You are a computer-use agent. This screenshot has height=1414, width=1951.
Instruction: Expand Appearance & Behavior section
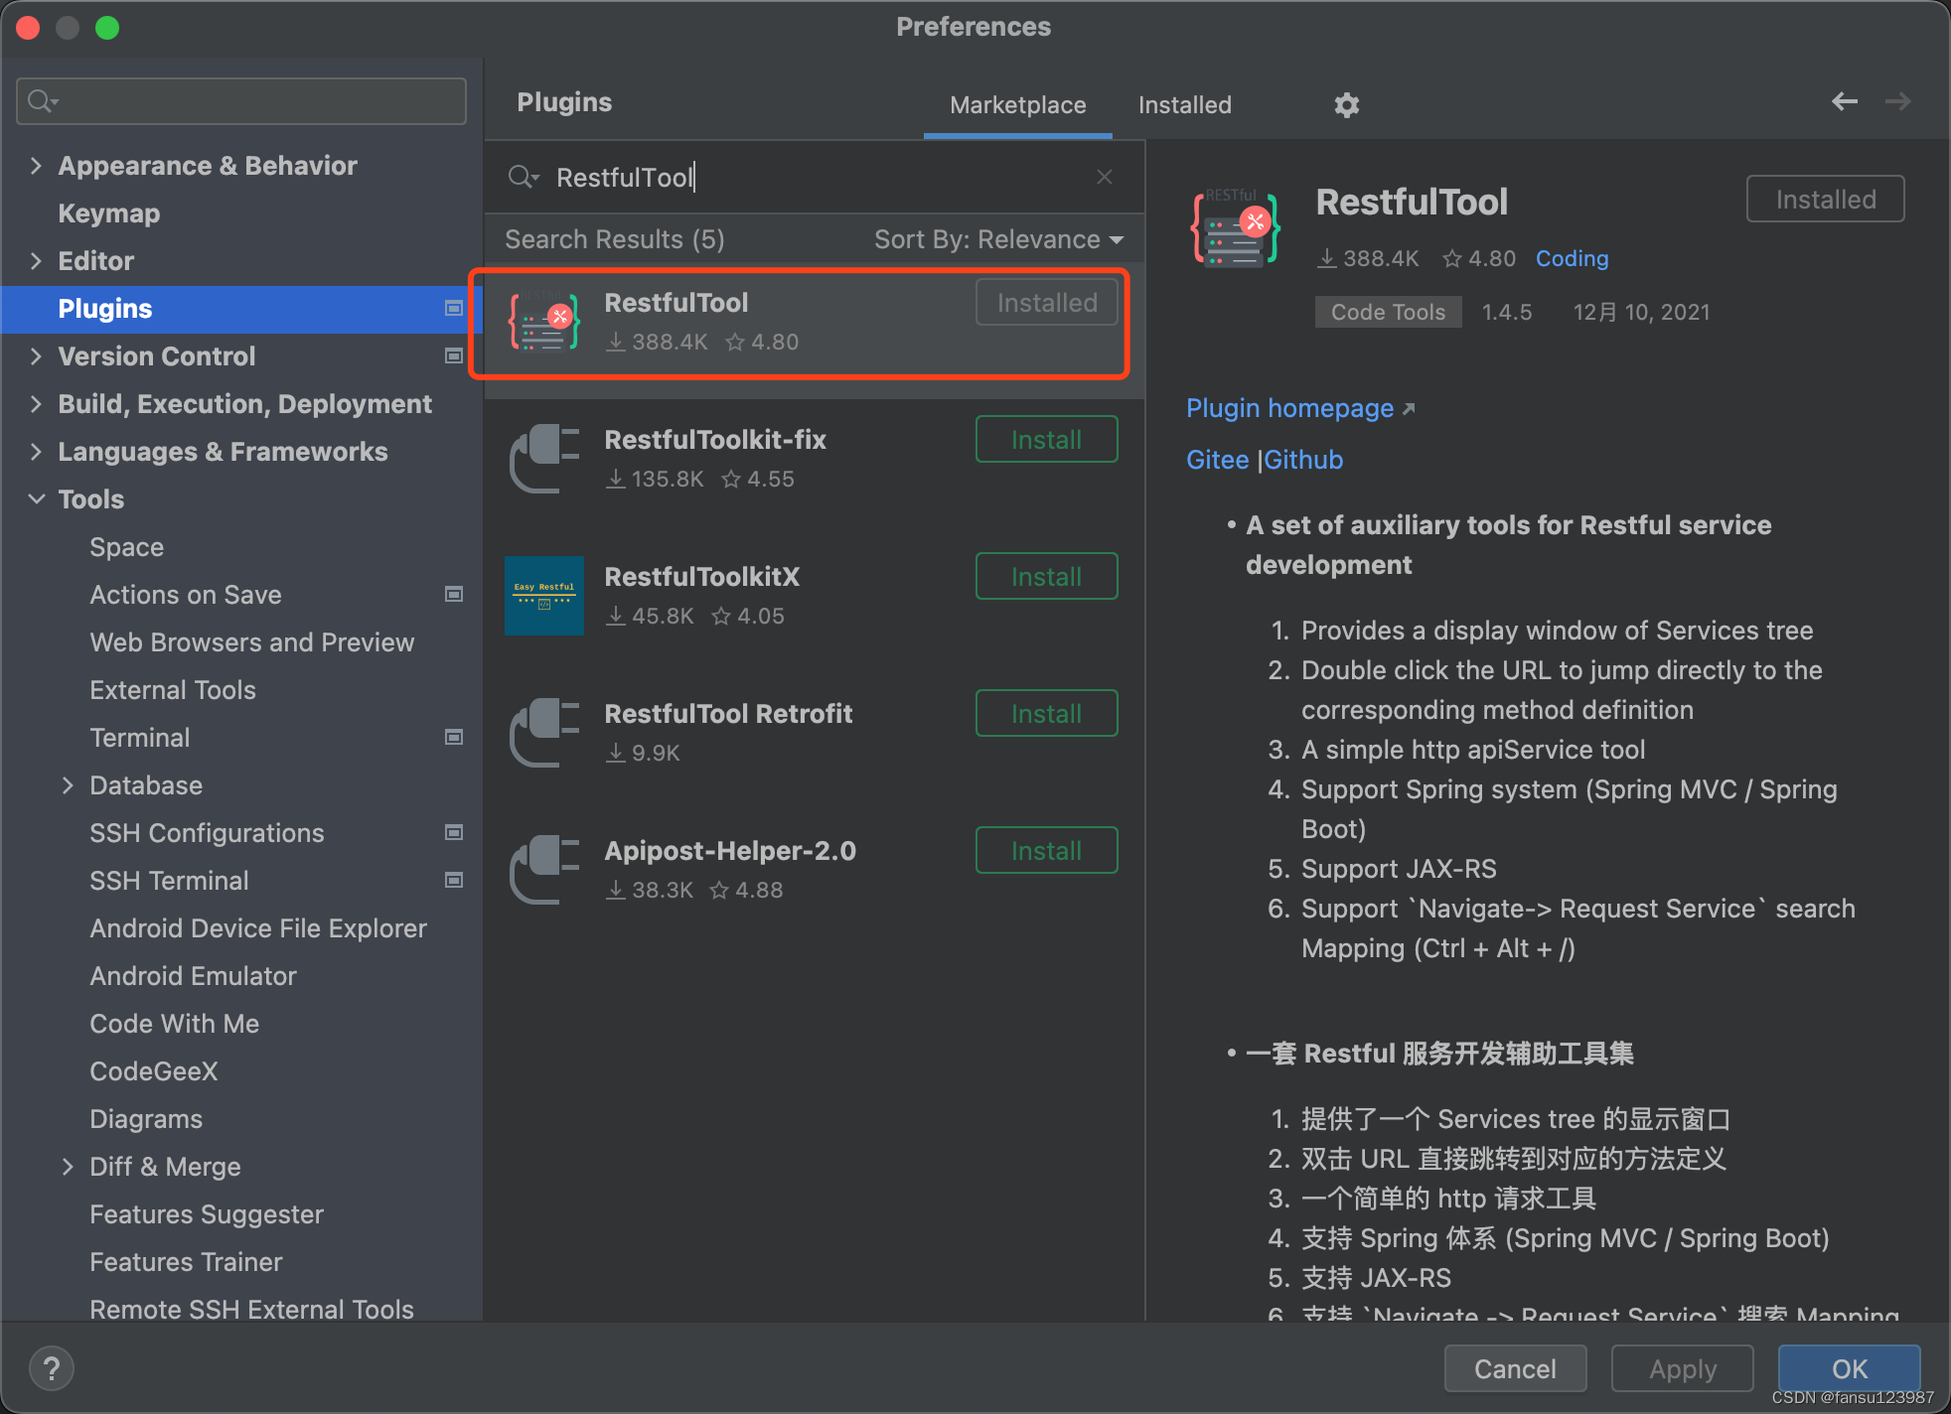36,165
